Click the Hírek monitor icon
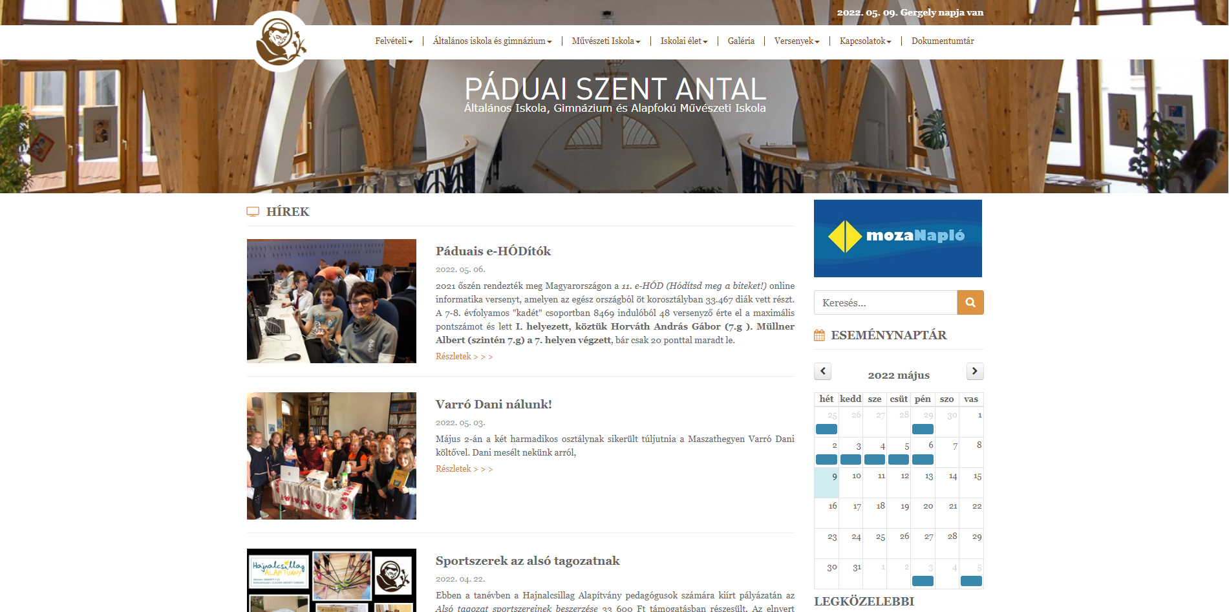 (x=253, y=212)
